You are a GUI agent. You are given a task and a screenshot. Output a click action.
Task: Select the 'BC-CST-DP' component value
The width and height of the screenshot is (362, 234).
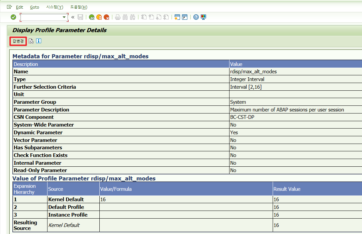[242, 117]
